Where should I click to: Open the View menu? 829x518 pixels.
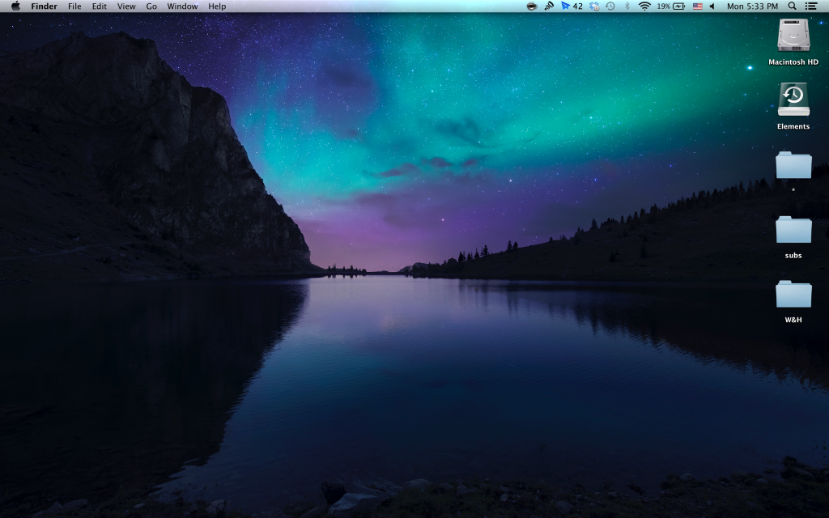(126, 6)
